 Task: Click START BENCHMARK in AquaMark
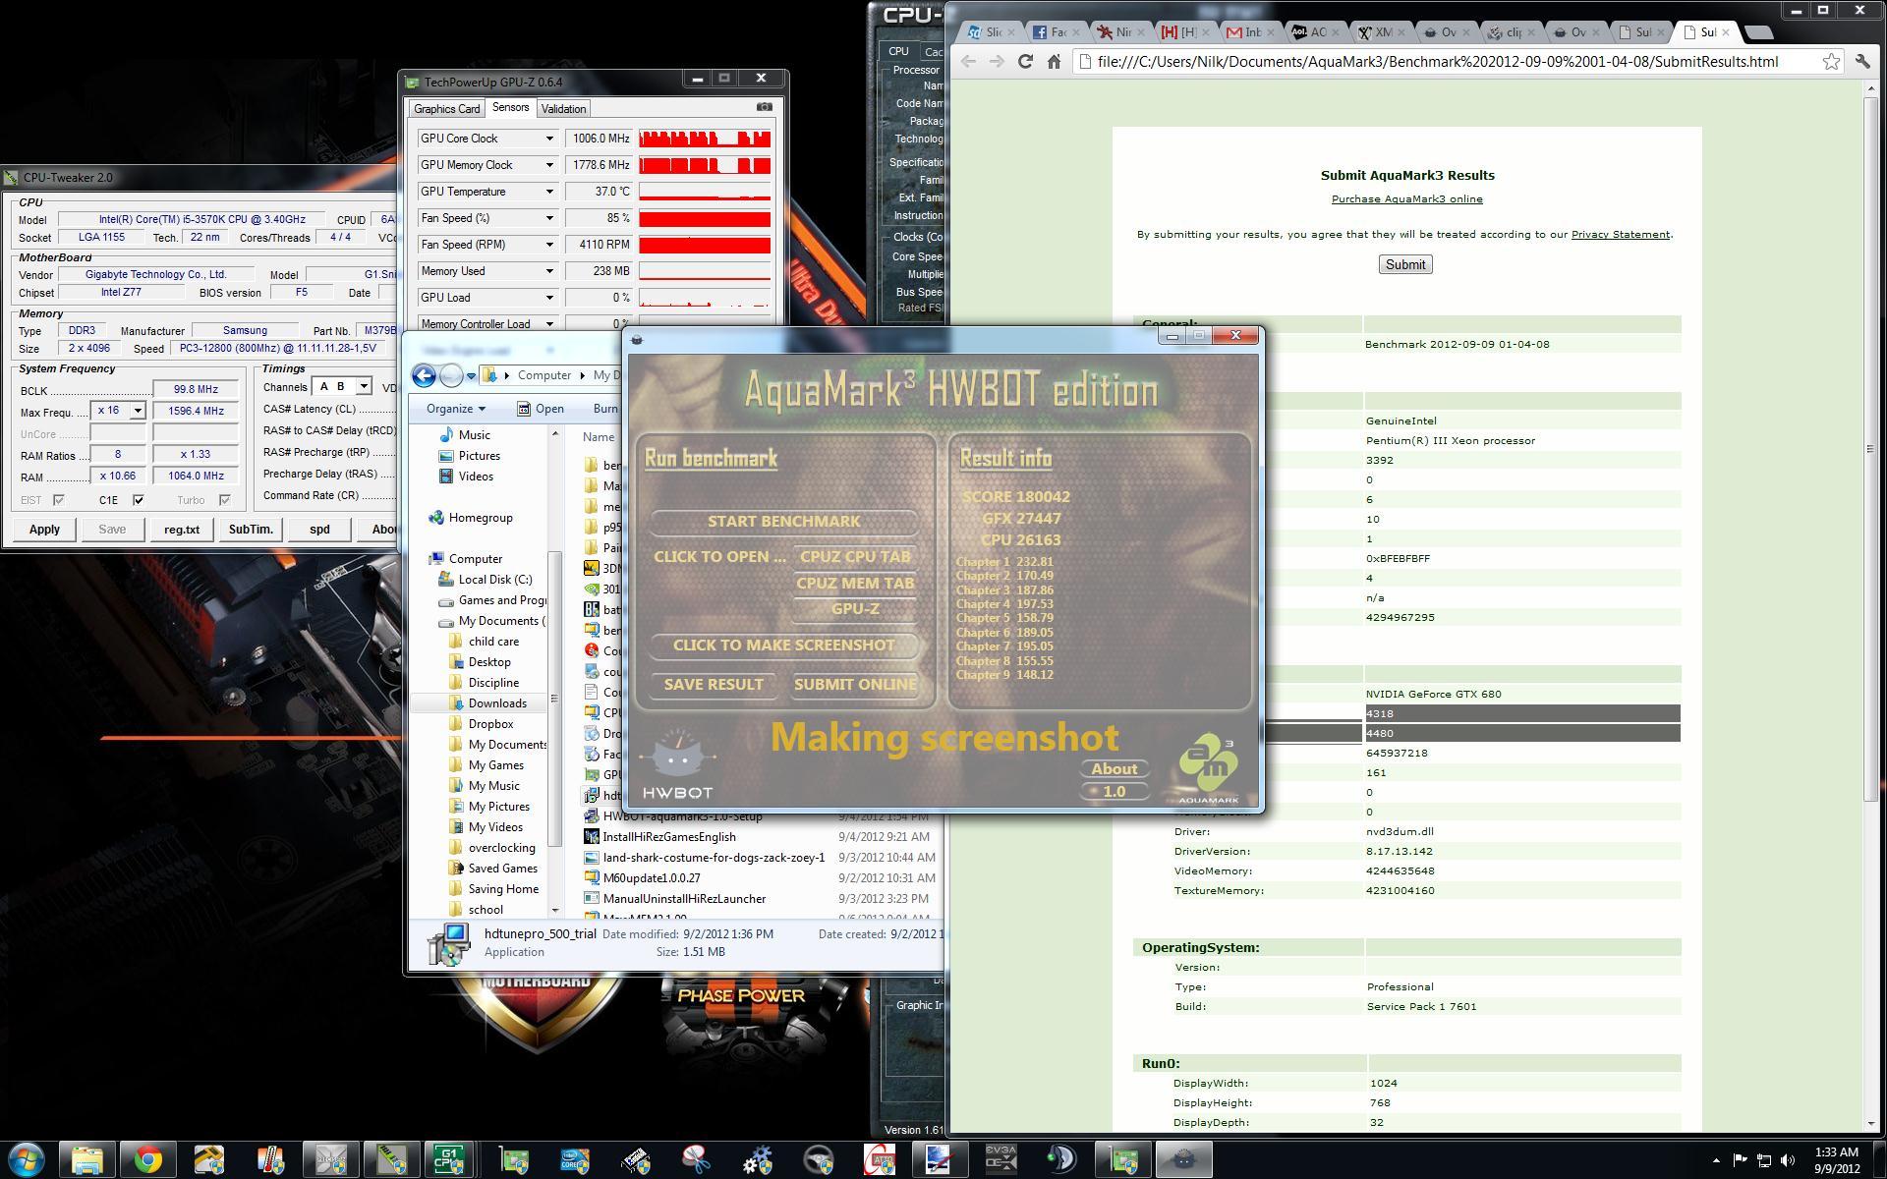pyautogui.click(x=783, y=522)
